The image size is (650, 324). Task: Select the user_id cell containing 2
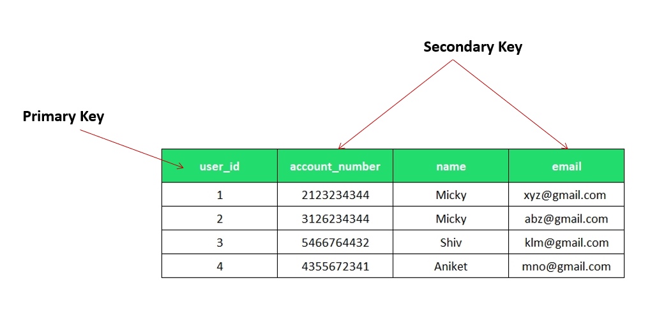pos(220,219)
